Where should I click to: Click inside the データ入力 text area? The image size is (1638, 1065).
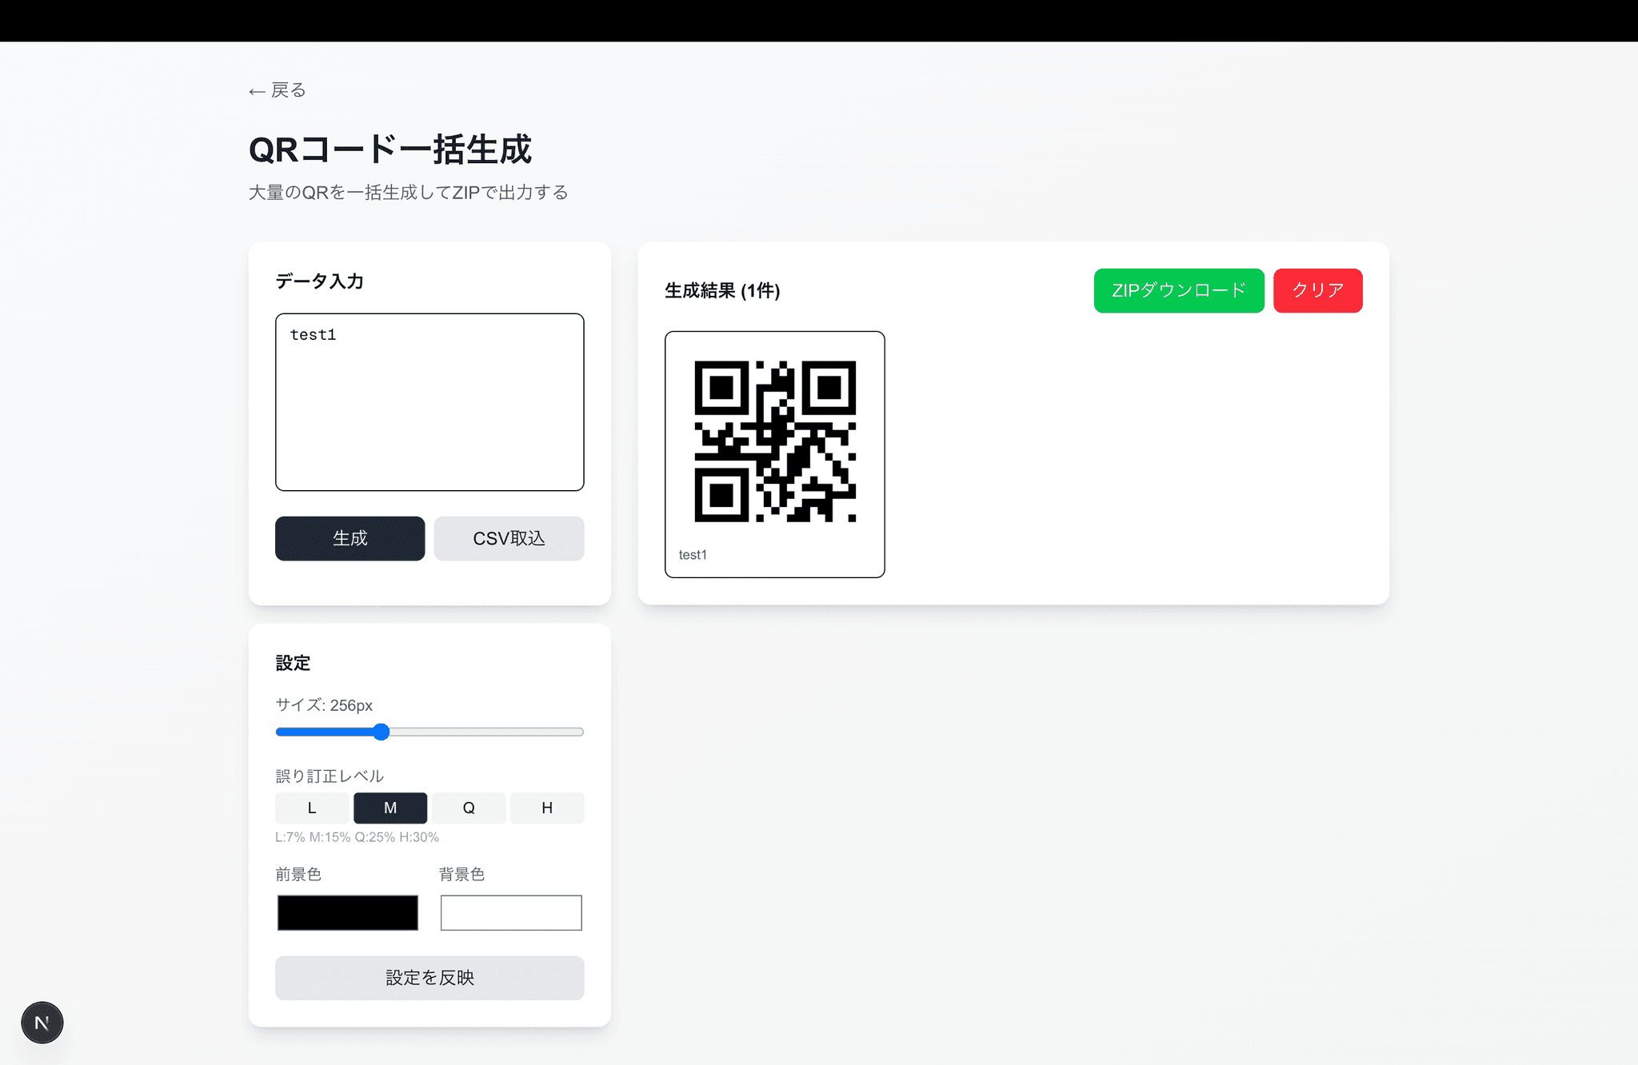point(429,400)
